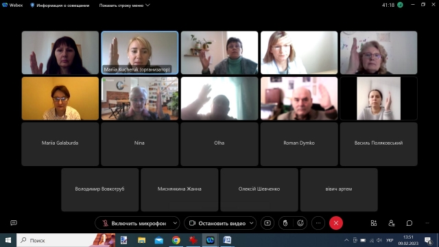Click the Поиск taskbar search box
The width and height of the screenshot is (439, 247).
[66, 240]
